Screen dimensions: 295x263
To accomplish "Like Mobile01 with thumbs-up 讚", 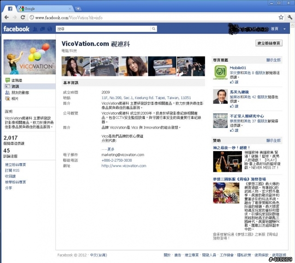I will [x=234, y=82].
